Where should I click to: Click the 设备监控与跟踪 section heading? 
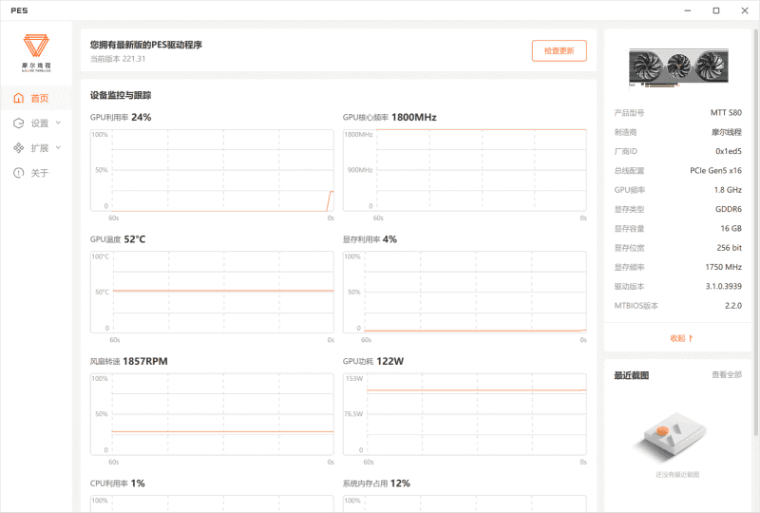tap(121, 95)
